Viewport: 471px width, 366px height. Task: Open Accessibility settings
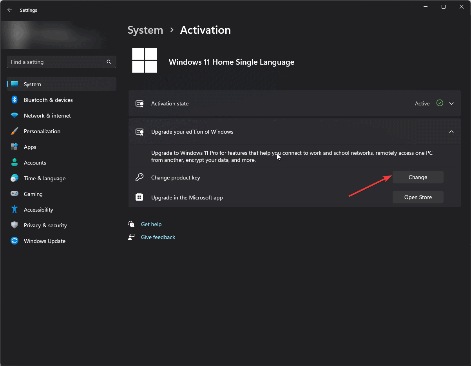[x=62, y=210]
